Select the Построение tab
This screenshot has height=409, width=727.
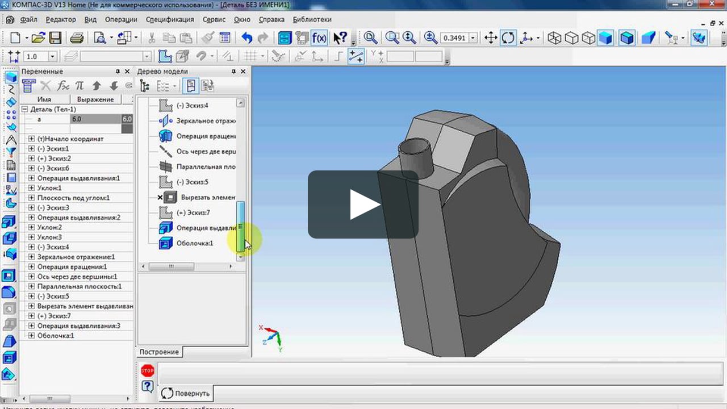pos(160,352)
